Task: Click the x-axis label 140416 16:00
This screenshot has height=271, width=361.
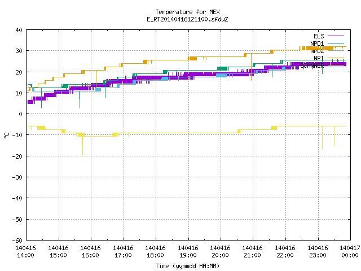Action: pyautogui.click(x=90, y=252)
